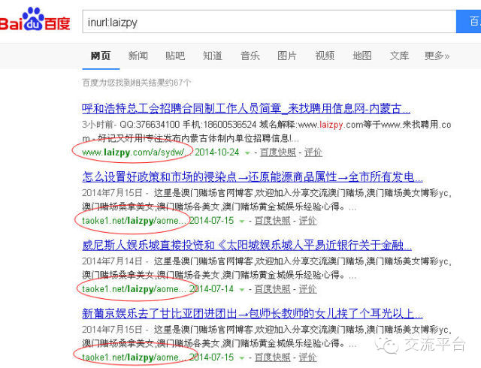Viewport: 481px width, 368px height.
Task: Open the 视频 tab
Action: click(325, 56)
